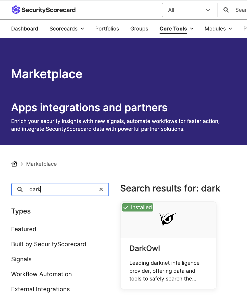
Task: Click the Marketplace breadcrumb link
Action: point(42,164)
